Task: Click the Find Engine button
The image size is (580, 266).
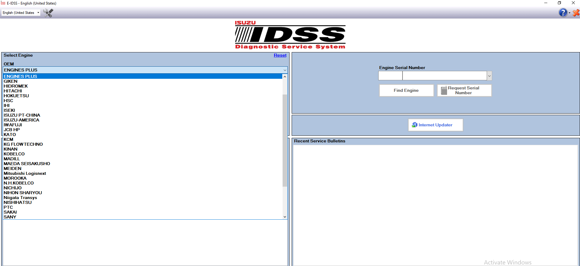Action: click(x=406, y=91)
